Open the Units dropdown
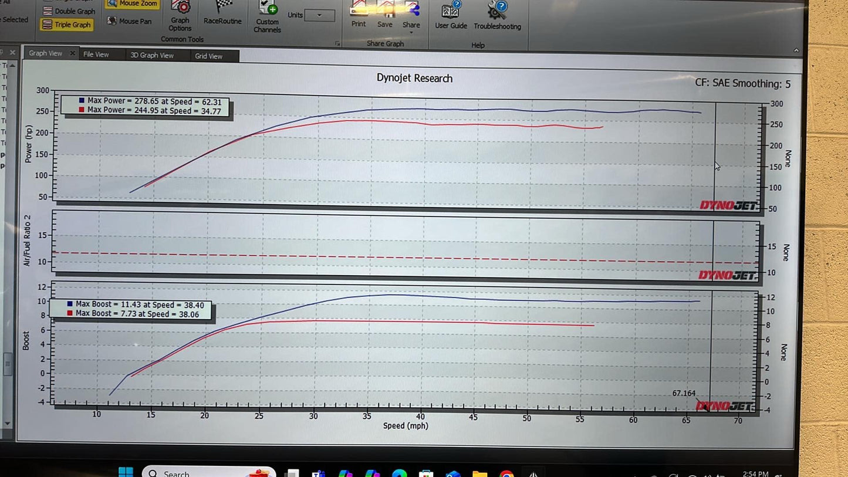Image resolution: width=848 pixels, height=477 pixels. [x=320, y=15]
